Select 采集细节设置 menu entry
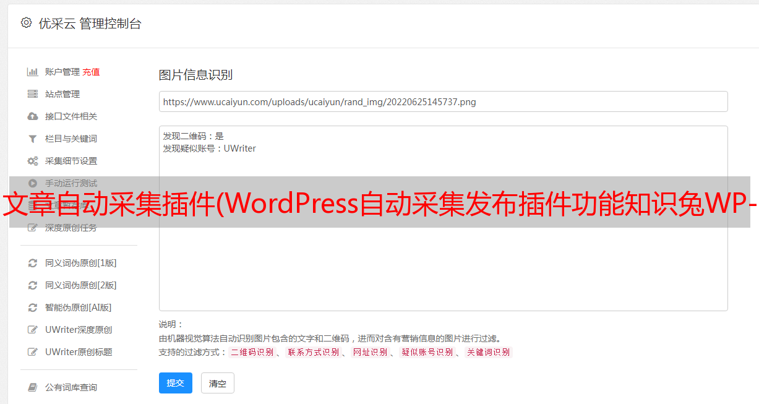The width and height of the screenshot is (759, 404). pyautogui.click(x=71, y=161)
